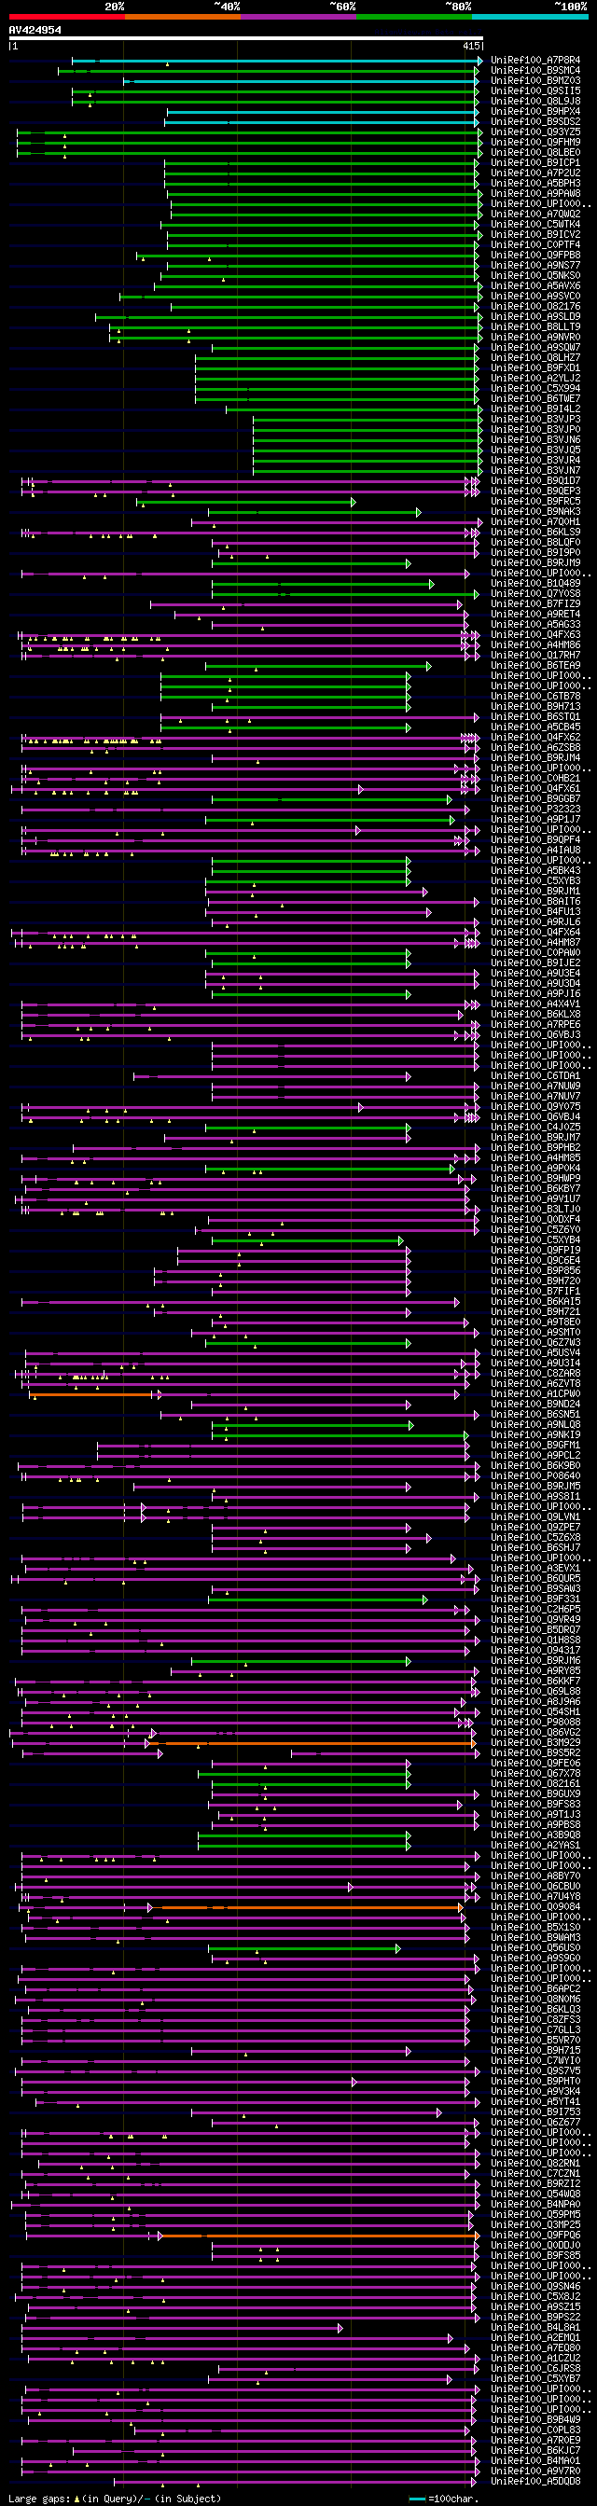Open hit UniRef100_B6KLS9

pyautogui.click(x=535, y=533)
